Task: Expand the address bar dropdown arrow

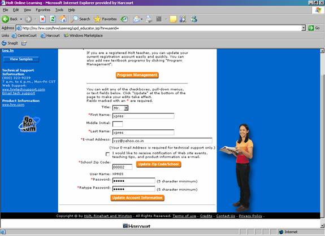Action: (x=304, y=28)
